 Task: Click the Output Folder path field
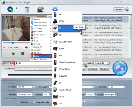coord(33,69)
